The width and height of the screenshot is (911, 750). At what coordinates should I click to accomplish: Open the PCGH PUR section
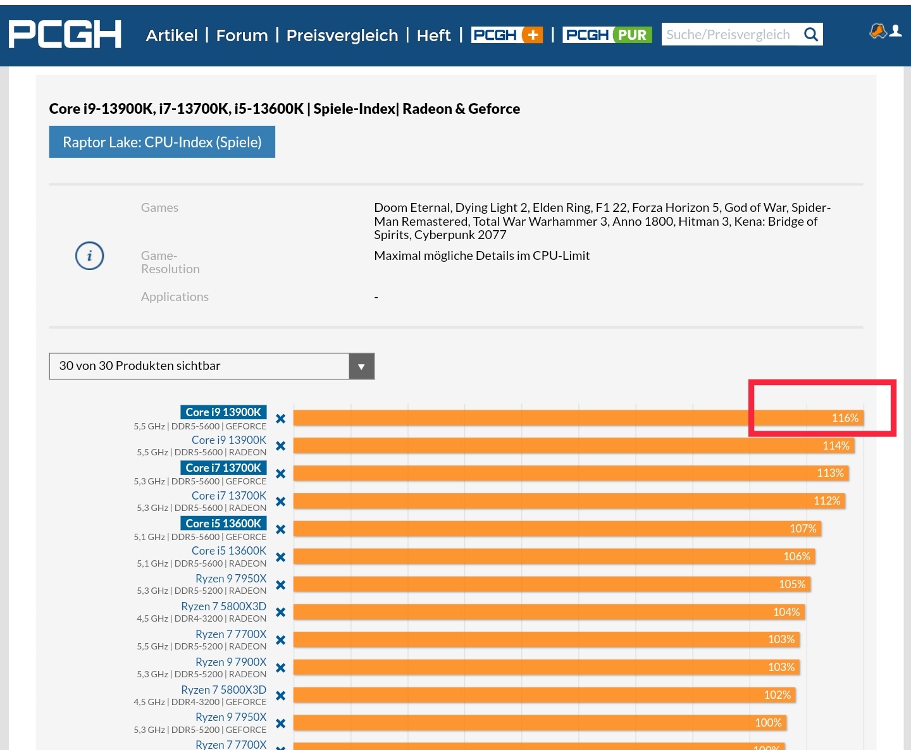[607, 35]
